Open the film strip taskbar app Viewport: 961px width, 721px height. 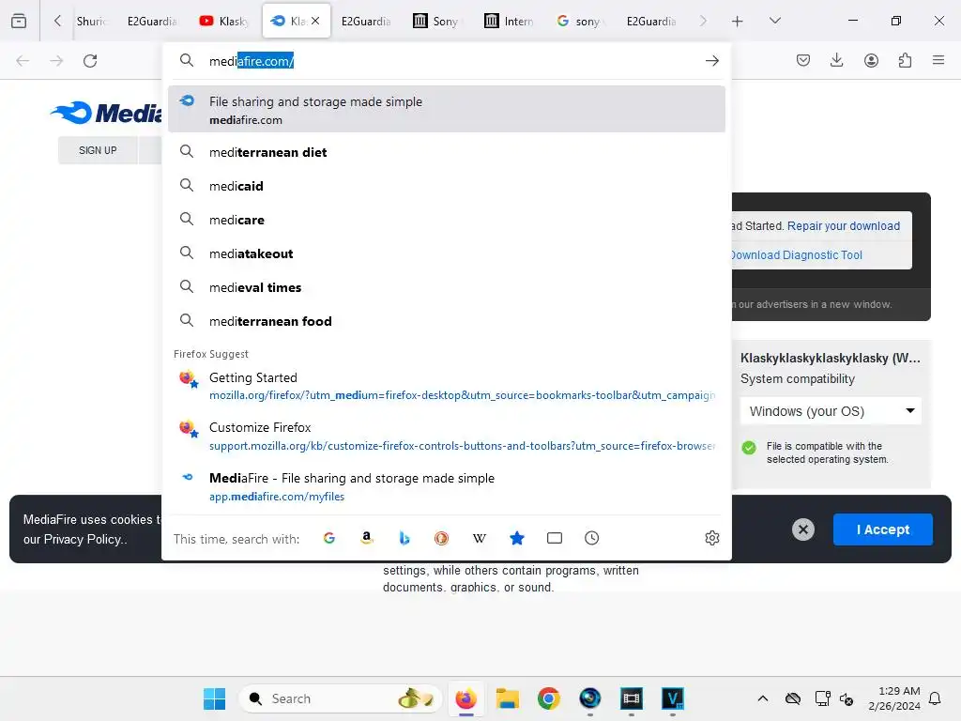tap(632, 698)
